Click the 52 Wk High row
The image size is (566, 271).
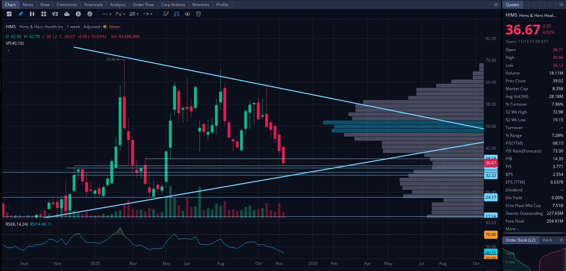[x=534, y=112]
